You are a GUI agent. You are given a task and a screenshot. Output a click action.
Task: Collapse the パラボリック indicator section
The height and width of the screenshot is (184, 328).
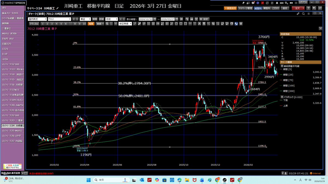pos(282,97)
